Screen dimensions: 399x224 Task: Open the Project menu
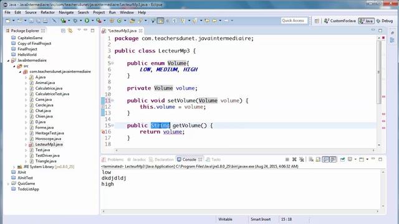99,12
